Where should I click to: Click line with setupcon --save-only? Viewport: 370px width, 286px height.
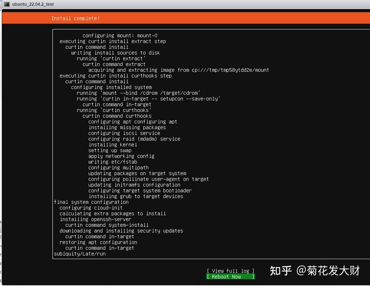point(148,99)
